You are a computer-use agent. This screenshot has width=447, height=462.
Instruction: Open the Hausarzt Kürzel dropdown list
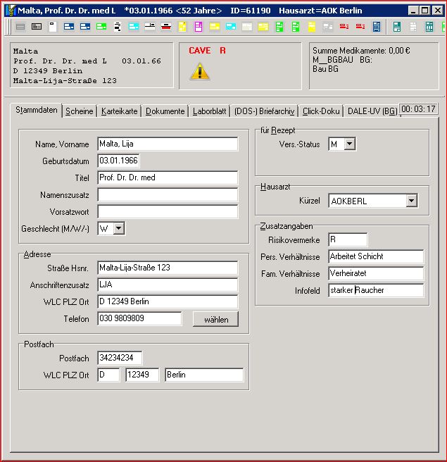tap(411, 201)
